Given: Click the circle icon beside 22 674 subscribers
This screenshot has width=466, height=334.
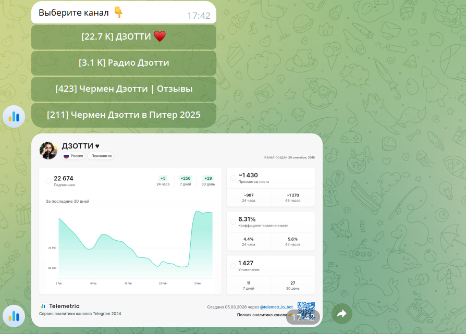Looking at the screenshot, I should pyautogui.click(x=48, y=181).
